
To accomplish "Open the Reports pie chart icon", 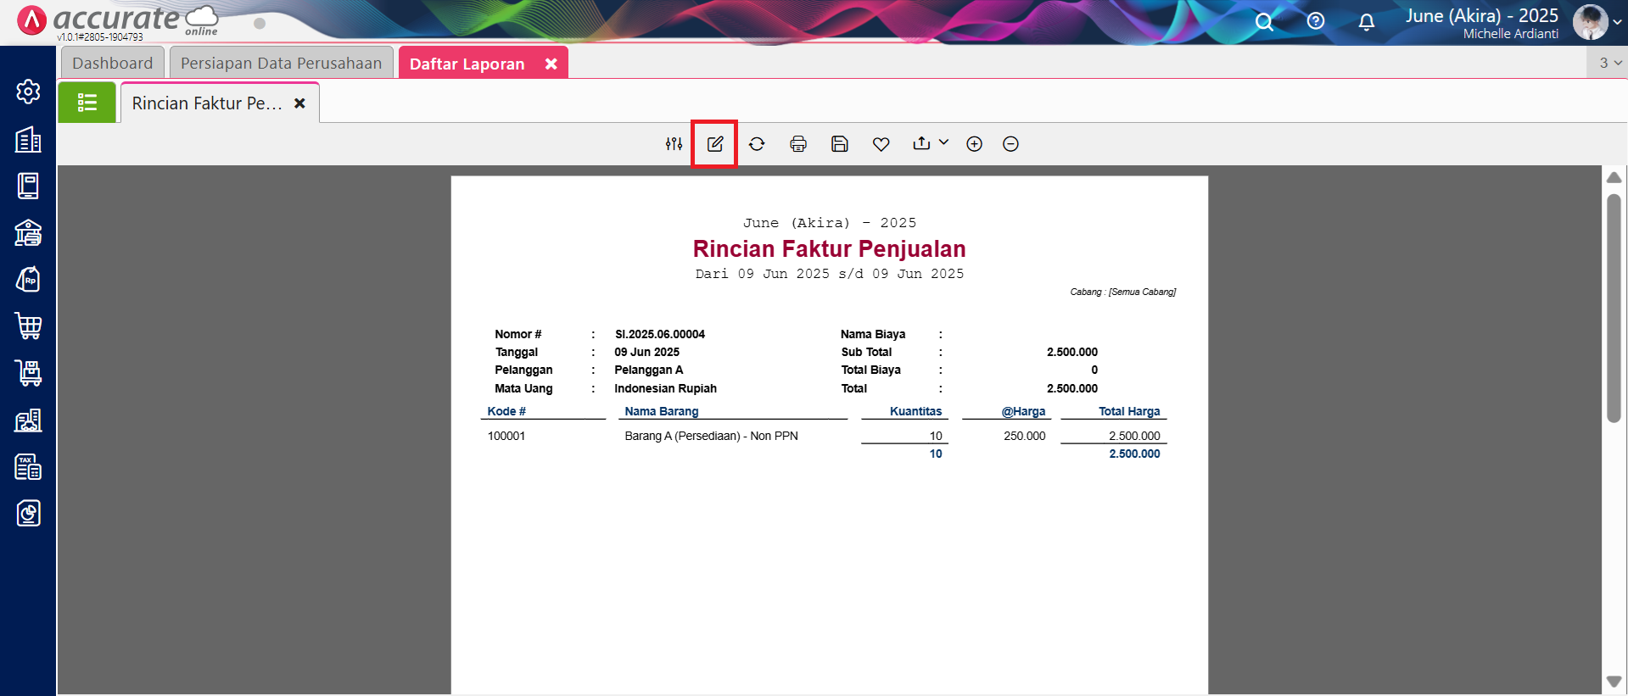I will click(x=28, y=514).
